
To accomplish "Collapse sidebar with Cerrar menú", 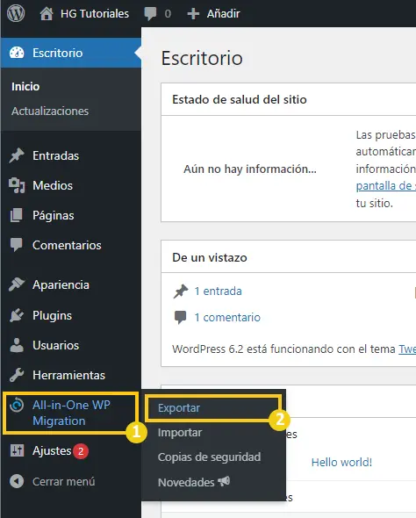I will click(53, 481).
